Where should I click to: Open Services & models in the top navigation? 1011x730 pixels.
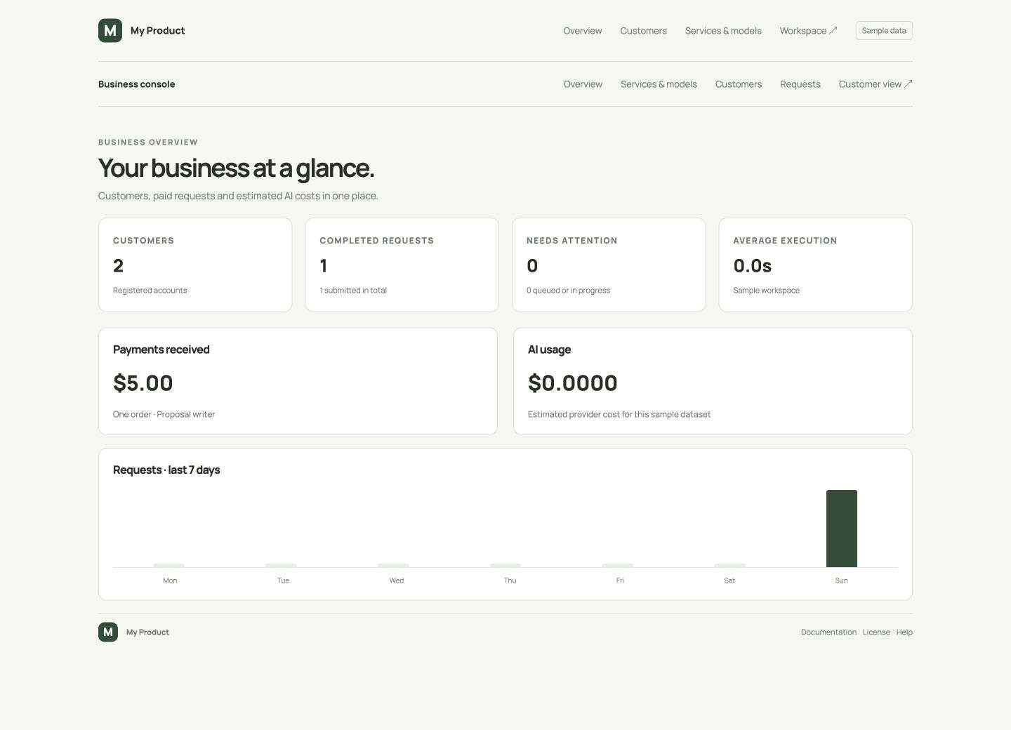[723, 31]
